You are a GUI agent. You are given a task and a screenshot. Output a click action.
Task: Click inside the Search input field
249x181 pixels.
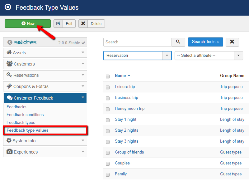pyautogui.click(x=137, y=42)
